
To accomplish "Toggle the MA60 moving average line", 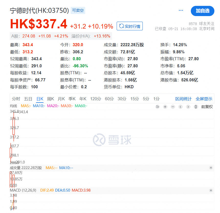I will coord(81,105).
